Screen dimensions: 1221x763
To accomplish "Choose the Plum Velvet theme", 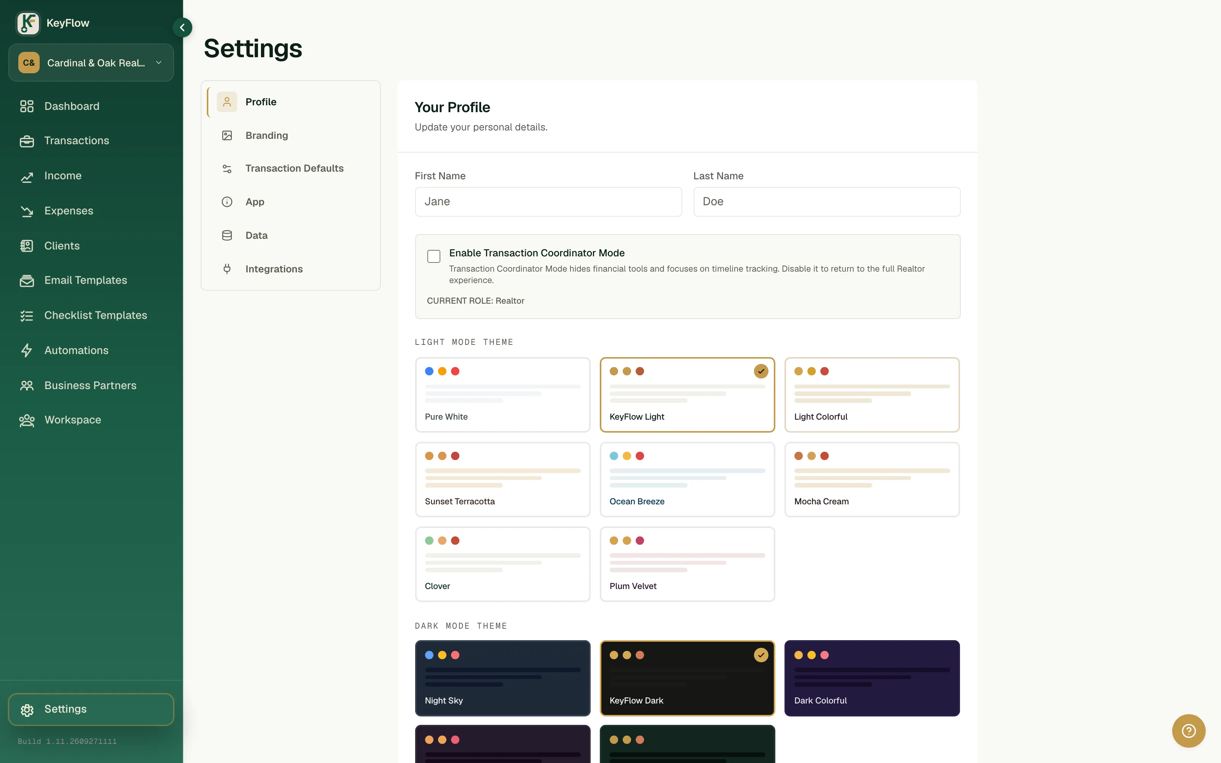I will coord(687,564).
